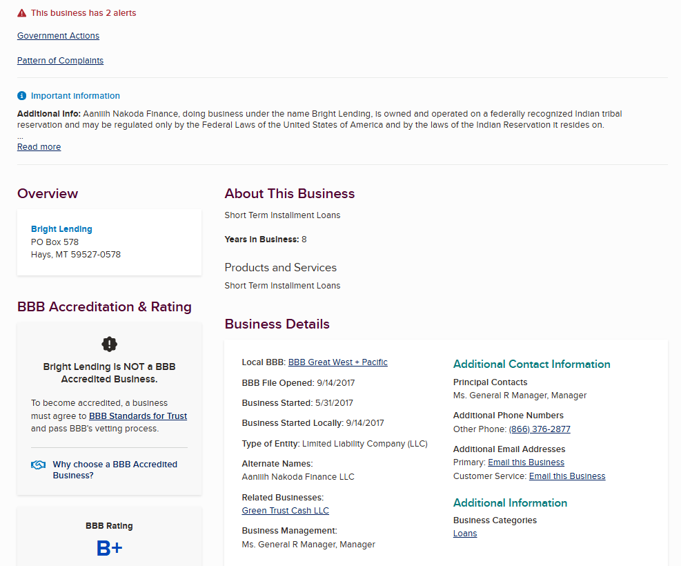Viewport: 681px width, 566px height.
Task: Click the Products and Services heading
Action: 281,267
